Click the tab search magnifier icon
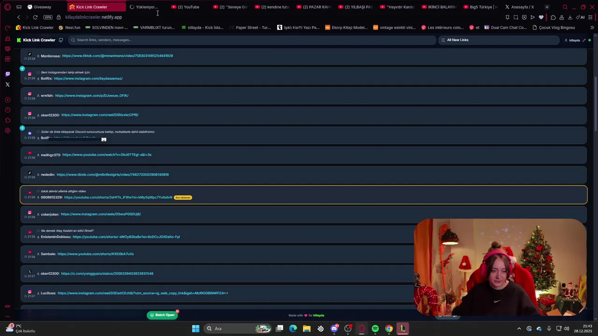The height and width of the screenshot is (336, 598). pos(565,7)
